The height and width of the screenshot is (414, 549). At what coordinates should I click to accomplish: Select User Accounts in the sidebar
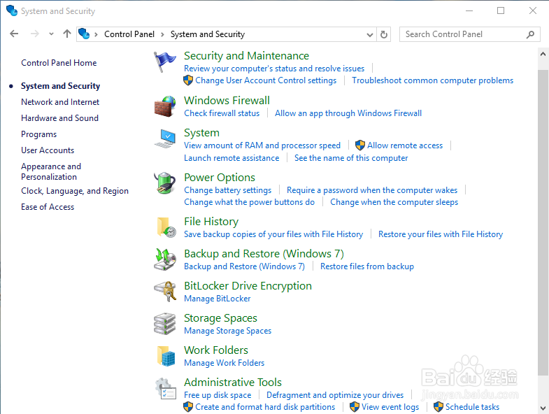(x=48, y=150)
